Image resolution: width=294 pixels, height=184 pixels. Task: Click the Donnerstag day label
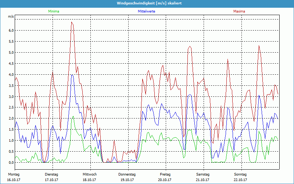[127, 174]
